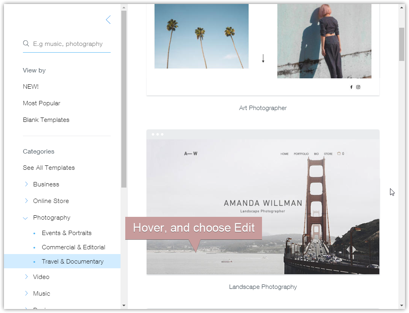Show Most Popular templates

pyautogui.click(x=41, y=103)
